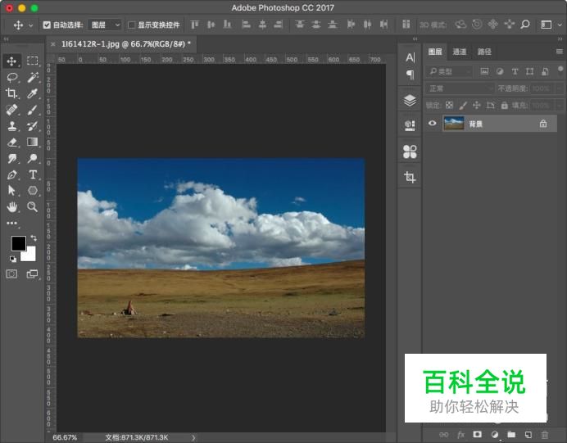Screen dimensions: 567x443
Task: Select the Magic Wand tool
Action: 33,77
